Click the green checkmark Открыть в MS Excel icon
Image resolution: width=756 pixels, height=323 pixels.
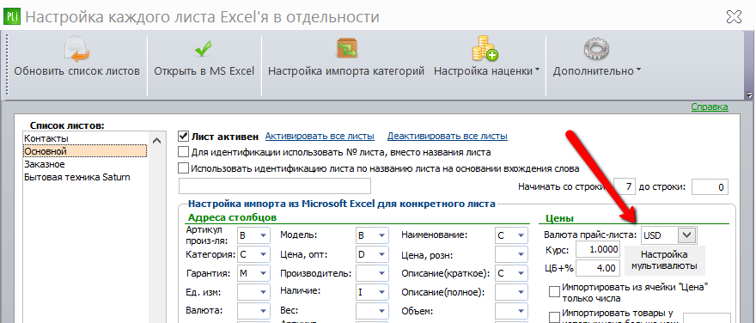click(204, 49)
